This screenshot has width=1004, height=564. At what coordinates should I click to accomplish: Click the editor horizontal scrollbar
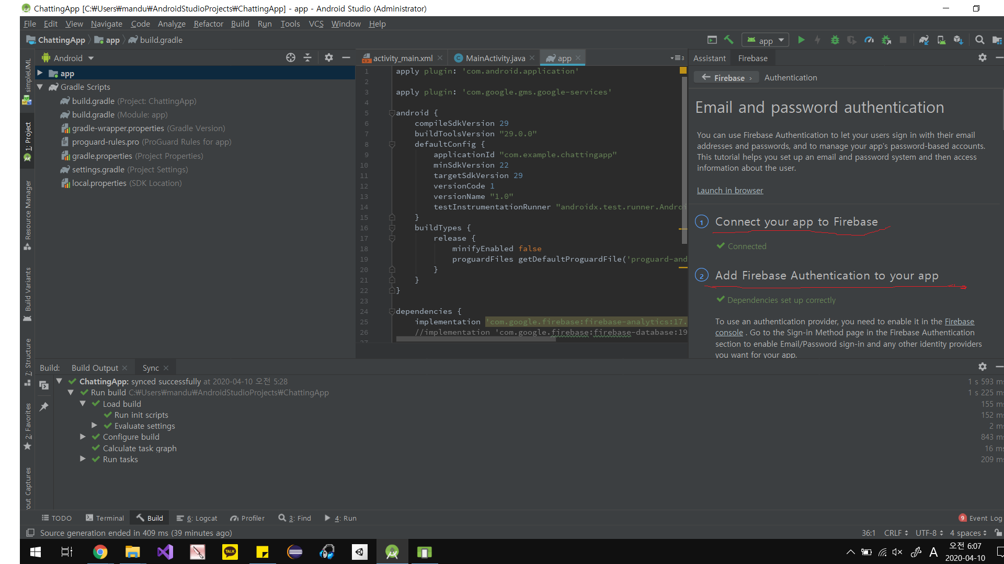475,339
